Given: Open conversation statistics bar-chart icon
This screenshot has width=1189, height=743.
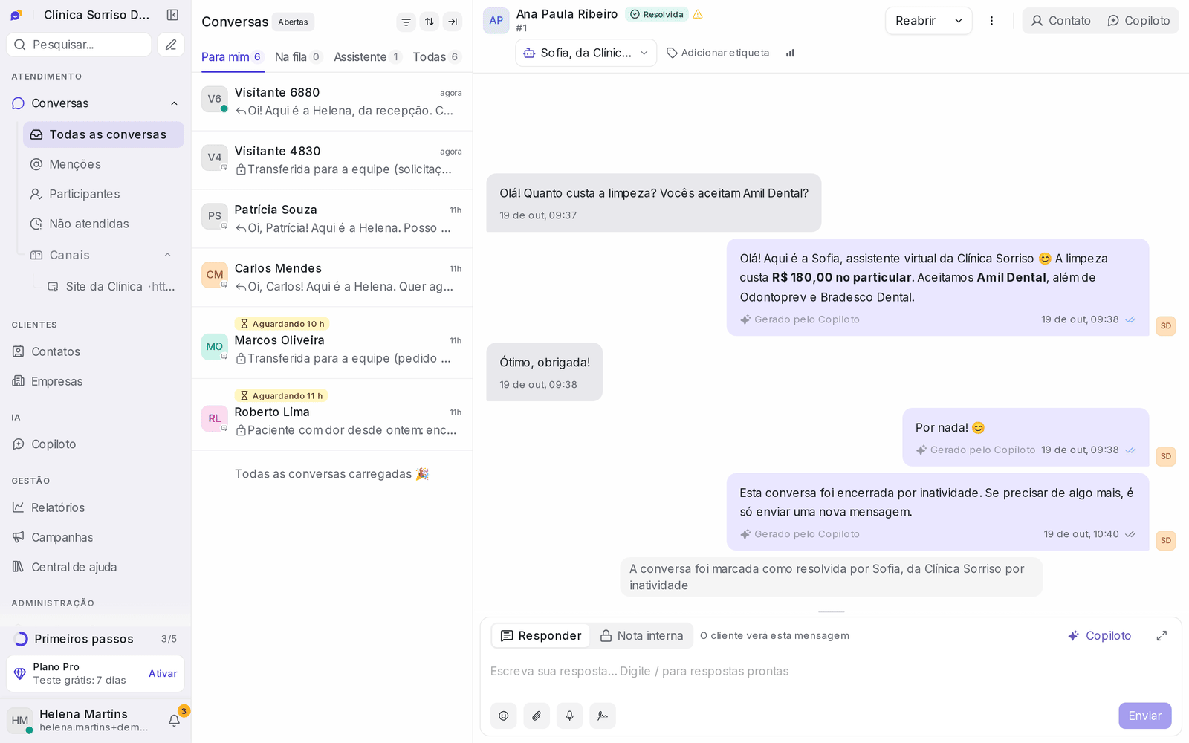Looking at the screenshot, I should pyautogui.click(x=790, y=53).
